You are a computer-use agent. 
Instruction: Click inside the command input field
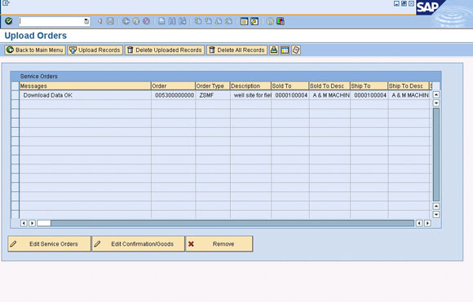pos(51,21)
